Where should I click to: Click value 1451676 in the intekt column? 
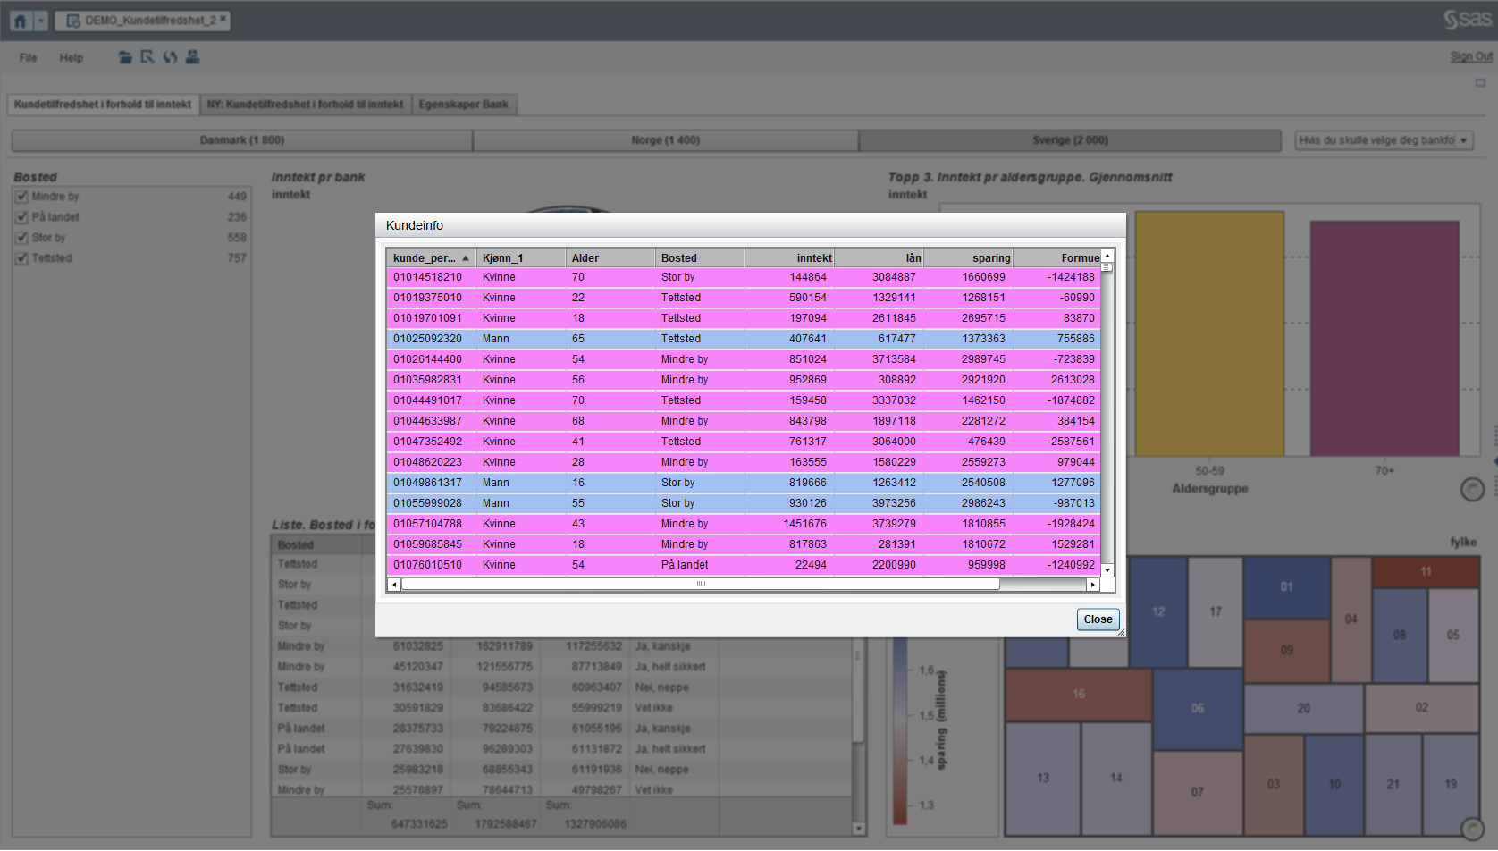(804, 524)
